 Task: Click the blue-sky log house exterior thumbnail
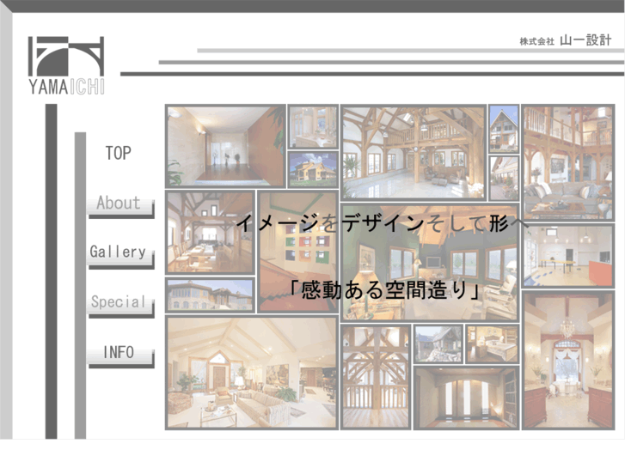point(313,169)
